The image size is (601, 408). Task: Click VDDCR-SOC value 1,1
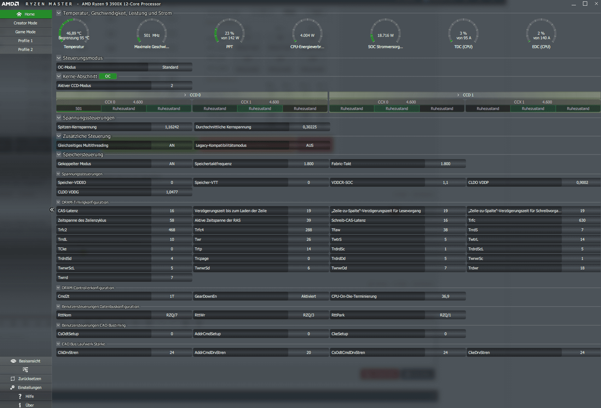point(445,182)
